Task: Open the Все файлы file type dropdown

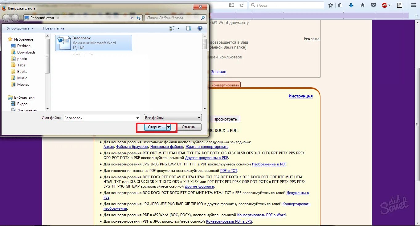Action: 173,118
